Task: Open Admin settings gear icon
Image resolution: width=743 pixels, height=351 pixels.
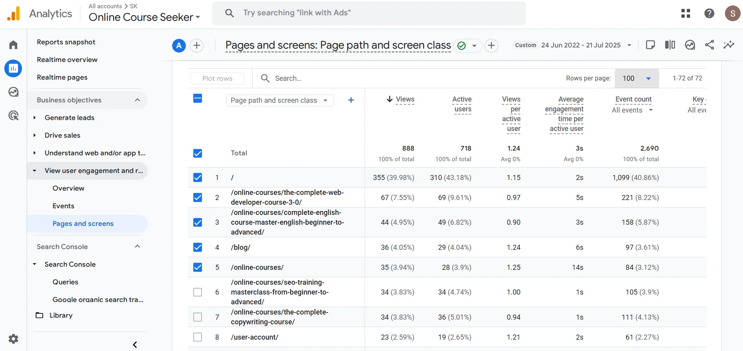Action: click(x=13, y=339)
